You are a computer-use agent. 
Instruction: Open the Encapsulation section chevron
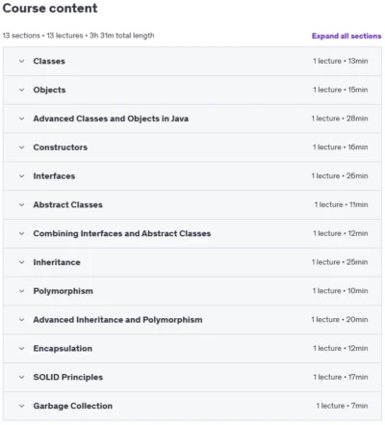(21, 349)
